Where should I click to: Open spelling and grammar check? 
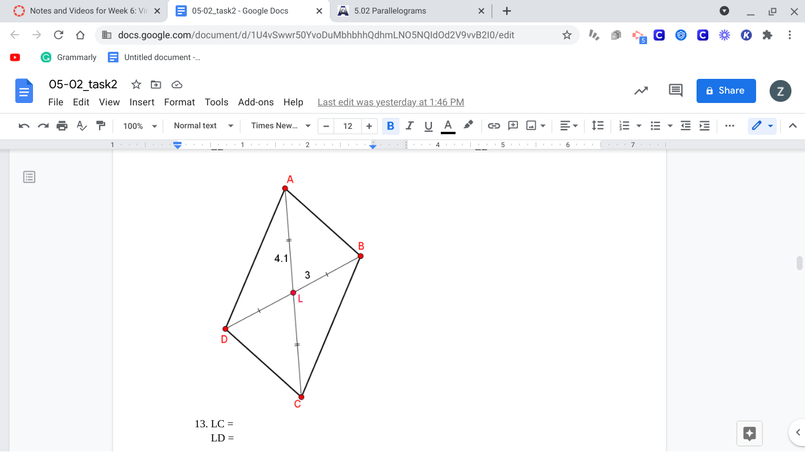(x=81, y=125)
